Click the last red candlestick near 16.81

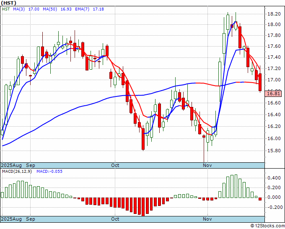[260, 82]
